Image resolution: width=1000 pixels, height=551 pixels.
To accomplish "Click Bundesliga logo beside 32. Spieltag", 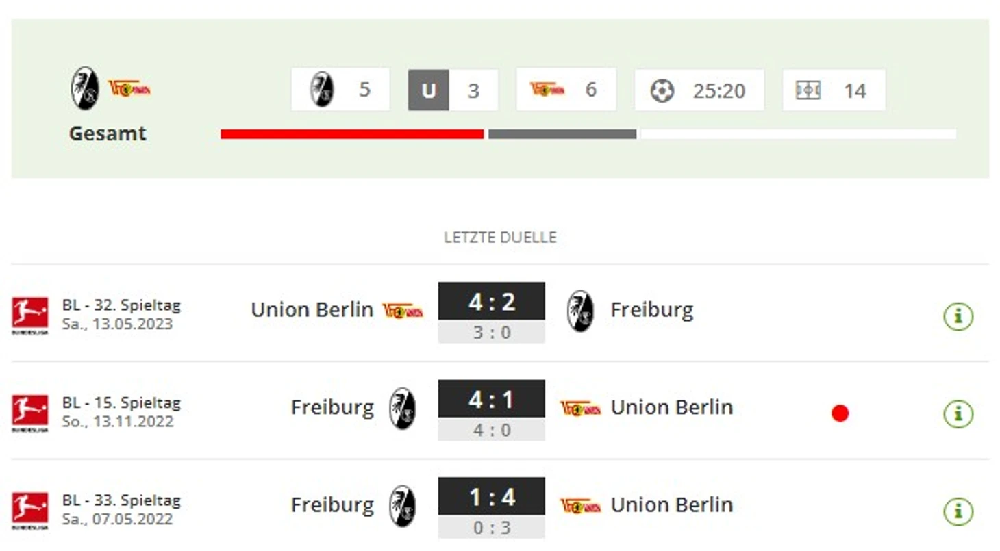I will (30, 315).
